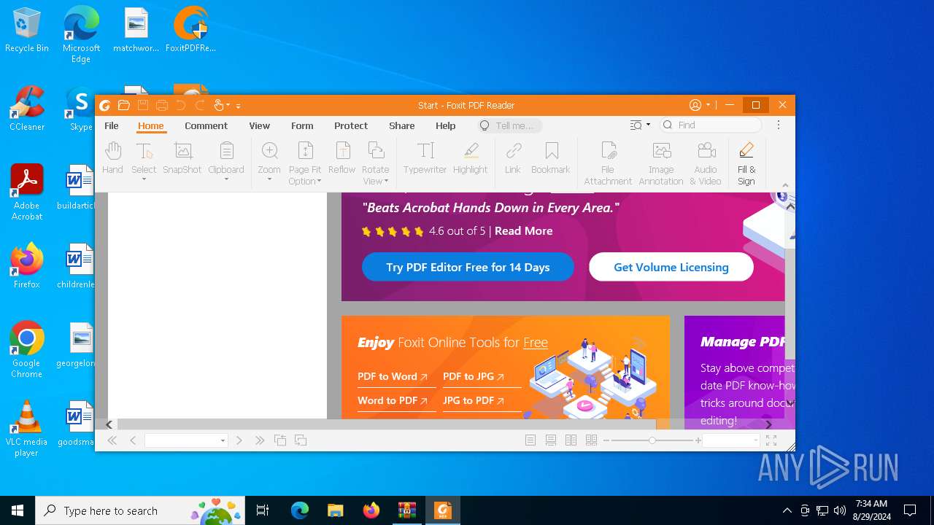Click the zoom in plus button

pyautogui.click(x=698, y=440)
